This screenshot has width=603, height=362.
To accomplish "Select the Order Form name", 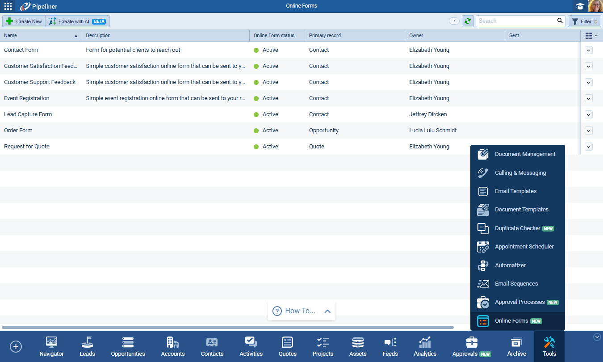I will pos(18,130).
